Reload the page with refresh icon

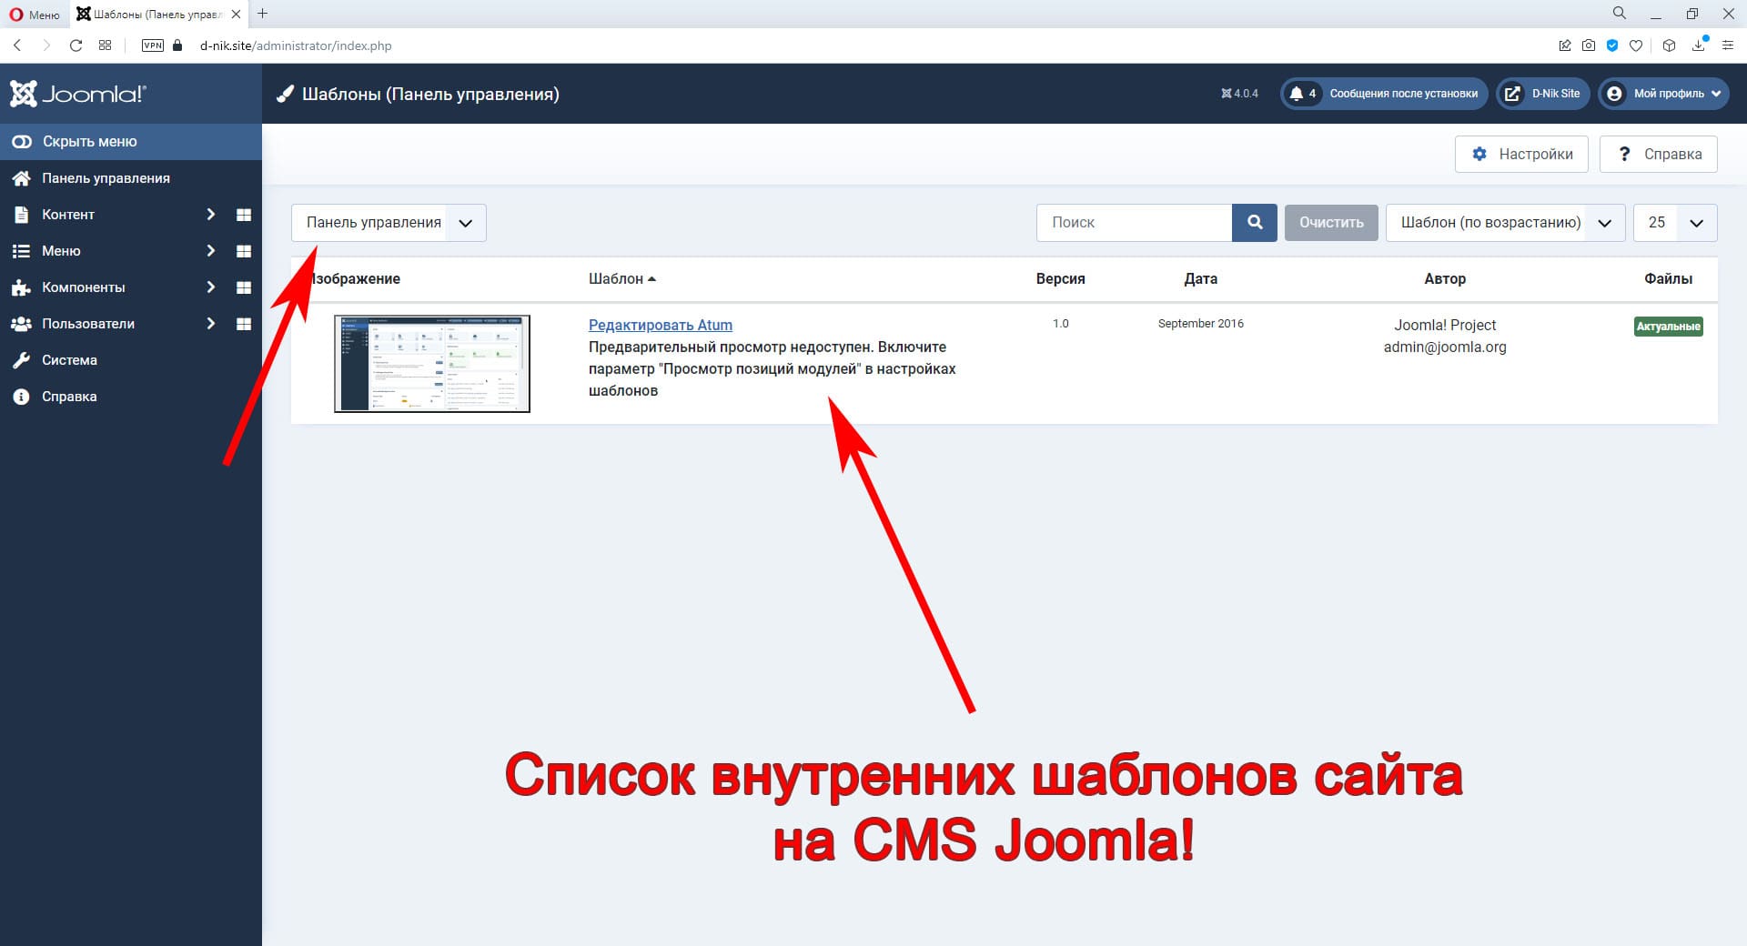76,45
